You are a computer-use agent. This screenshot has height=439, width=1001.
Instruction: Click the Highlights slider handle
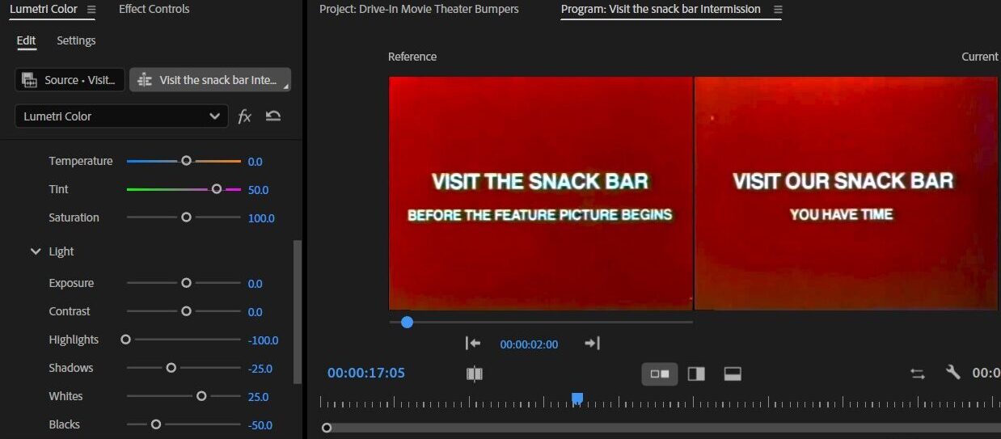[125, 340]
